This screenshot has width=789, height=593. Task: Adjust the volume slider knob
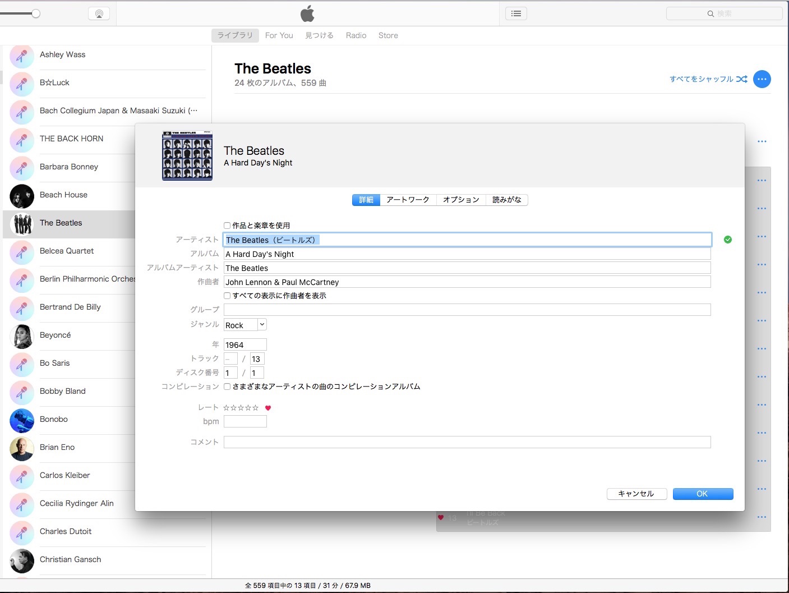[x=36, y=13]
